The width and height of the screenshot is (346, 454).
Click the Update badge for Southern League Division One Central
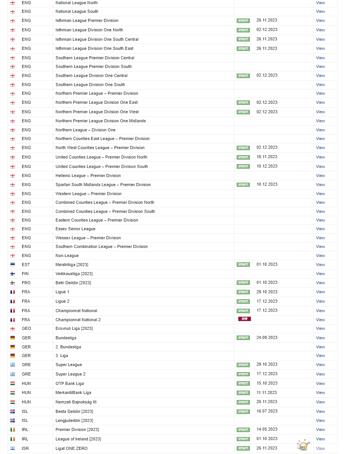pos(243,75)
